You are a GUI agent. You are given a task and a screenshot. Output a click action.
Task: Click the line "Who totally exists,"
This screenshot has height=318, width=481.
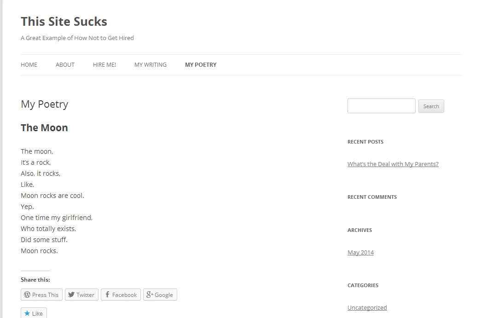[x=48, y=229]
